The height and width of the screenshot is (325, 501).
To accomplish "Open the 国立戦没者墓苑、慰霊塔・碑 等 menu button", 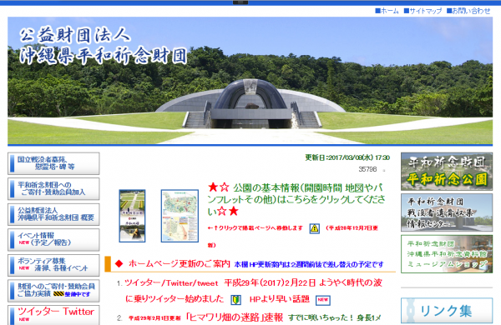I will [53, 163].
